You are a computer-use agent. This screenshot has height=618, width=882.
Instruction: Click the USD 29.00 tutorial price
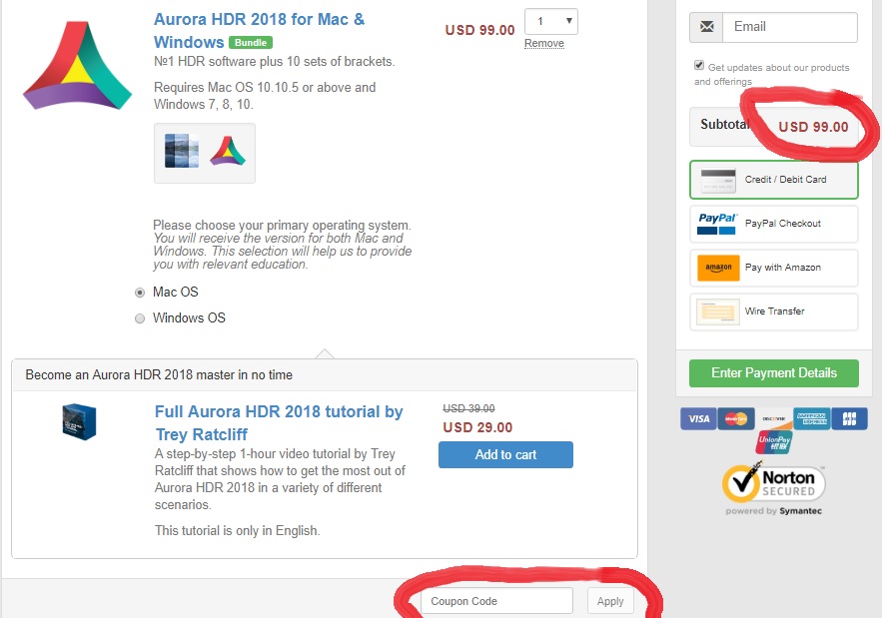coord(477,427)
